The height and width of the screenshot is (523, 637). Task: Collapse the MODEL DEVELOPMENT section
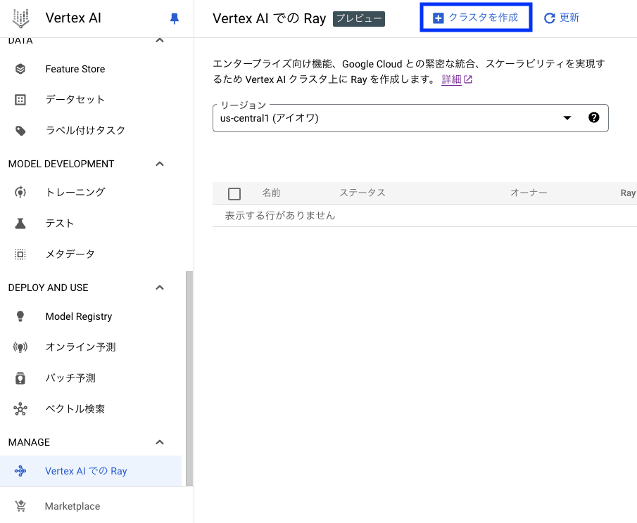[160, 164]
